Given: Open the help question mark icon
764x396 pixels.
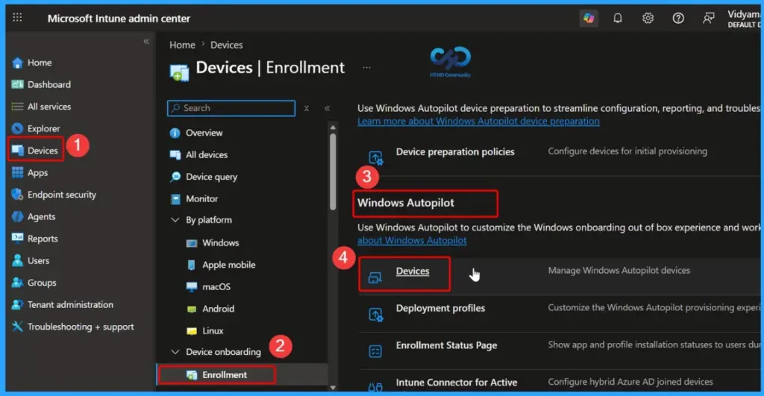Looking at the screenshot, I should pos(677,18).
